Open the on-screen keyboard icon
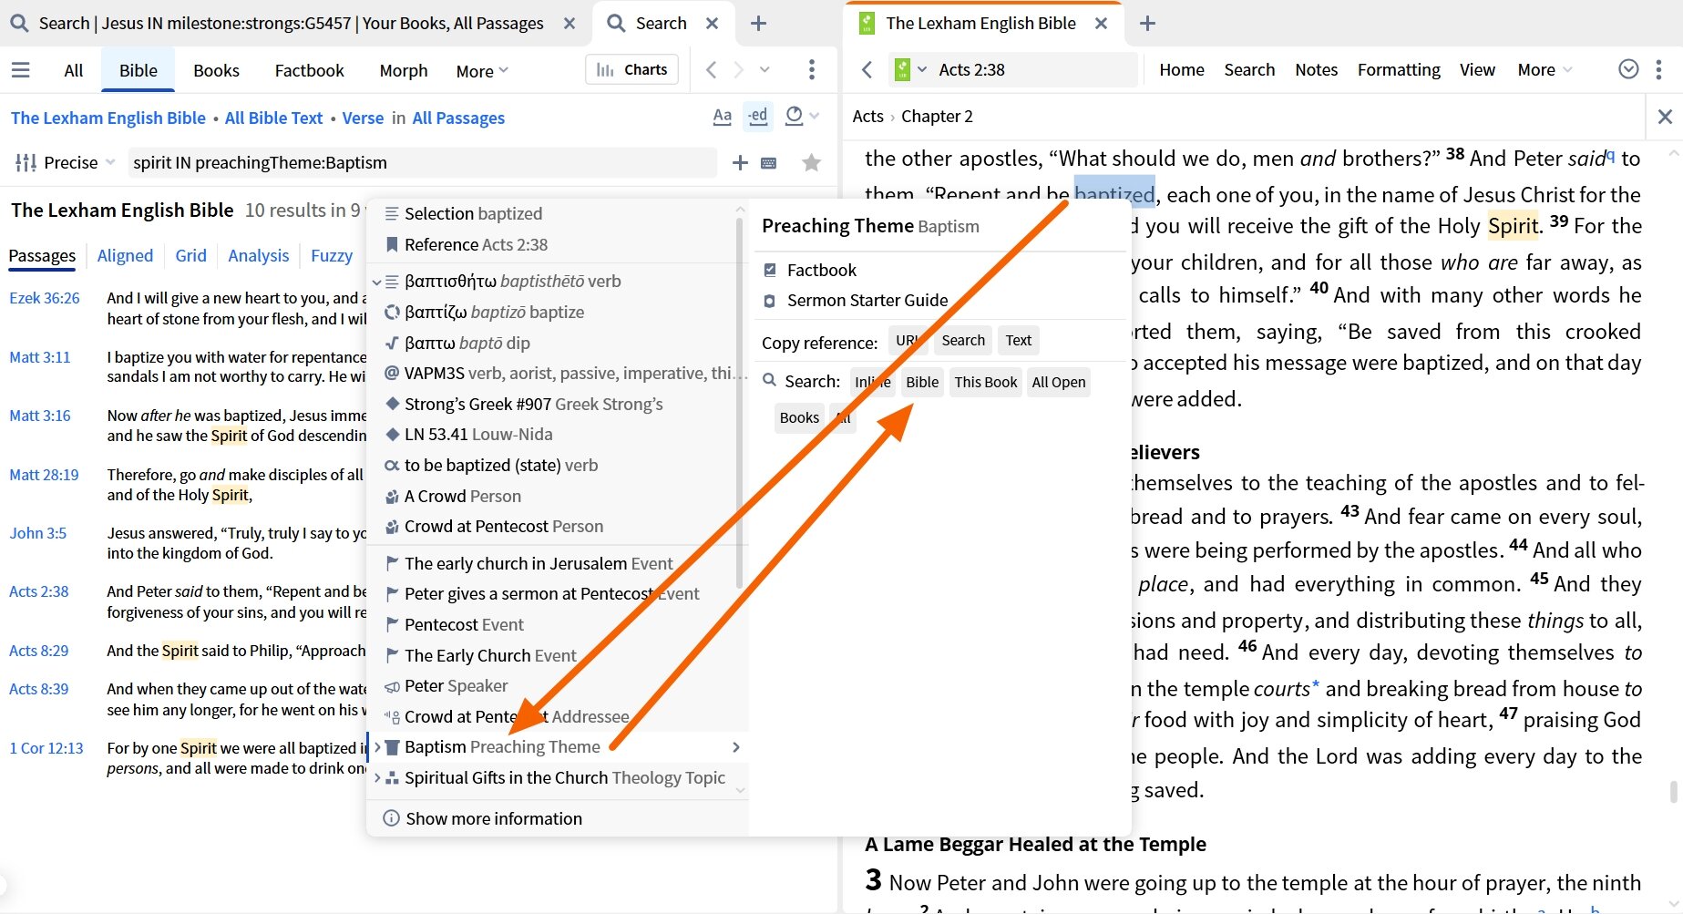This screenshot has width=1683, height=914. click(x=769, y=163)
